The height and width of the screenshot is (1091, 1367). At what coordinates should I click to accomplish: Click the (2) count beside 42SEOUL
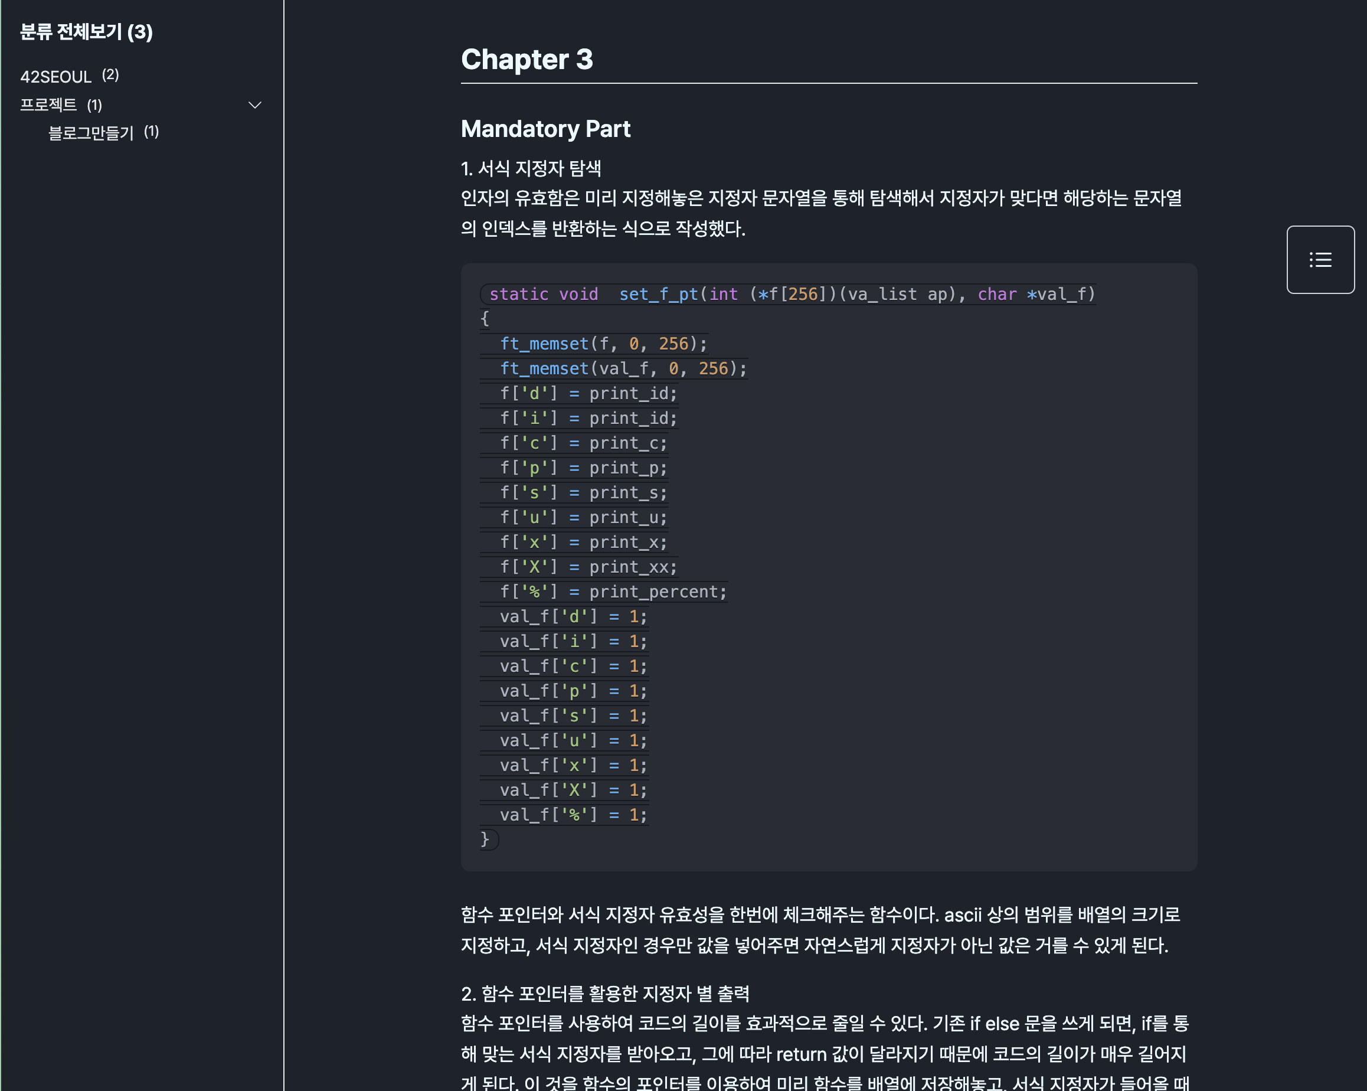[110, 75]
